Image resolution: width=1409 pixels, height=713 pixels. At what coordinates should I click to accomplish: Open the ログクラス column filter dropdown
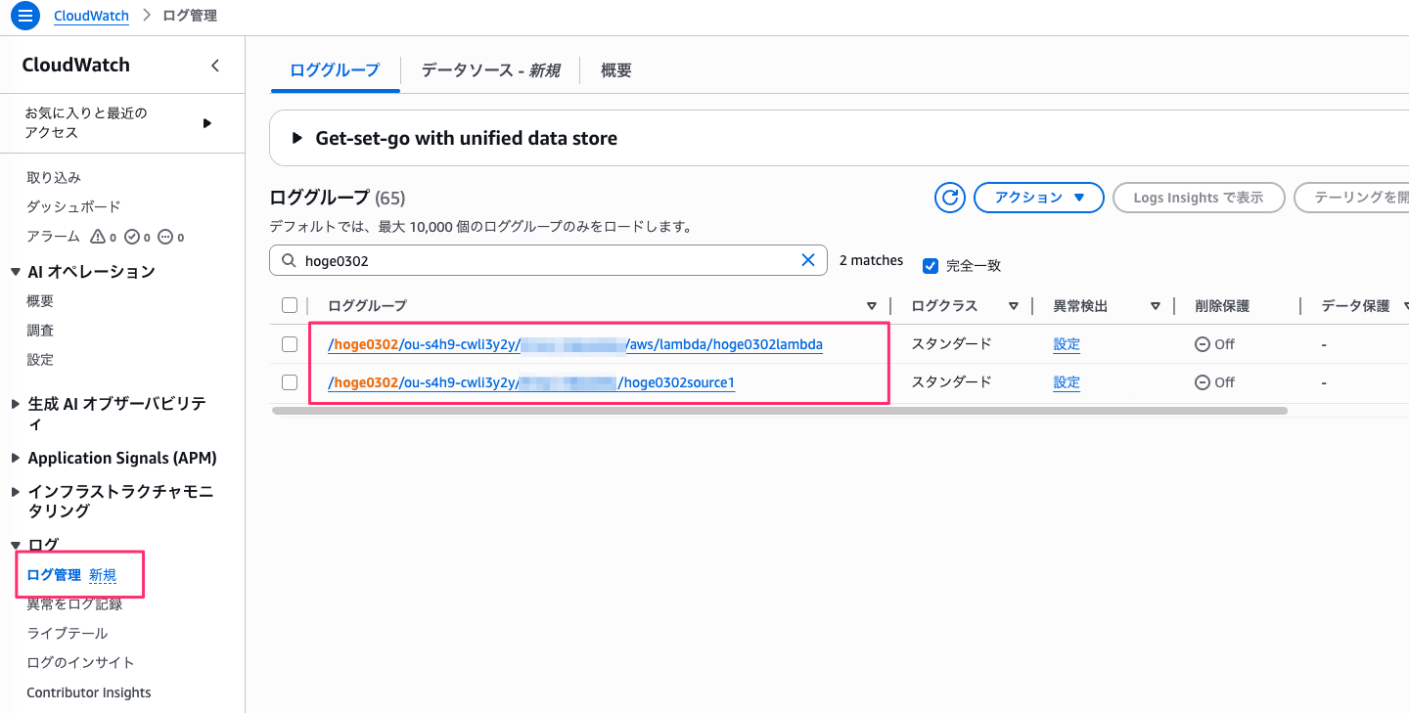[x=1015, y=305]
